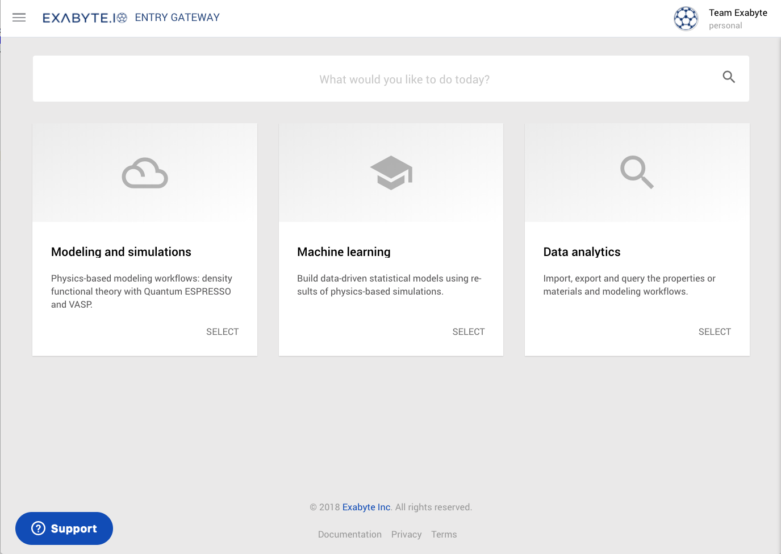Click the cloud icon on Modeling card

(x=145, y=173)
